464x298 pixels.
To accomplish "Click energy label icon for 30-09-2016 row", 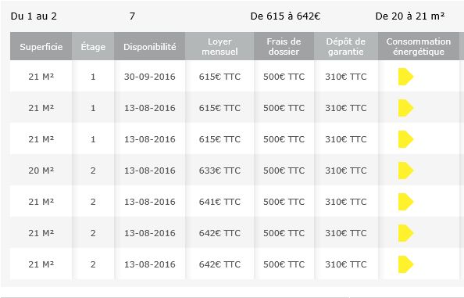I will pos(405,77).
